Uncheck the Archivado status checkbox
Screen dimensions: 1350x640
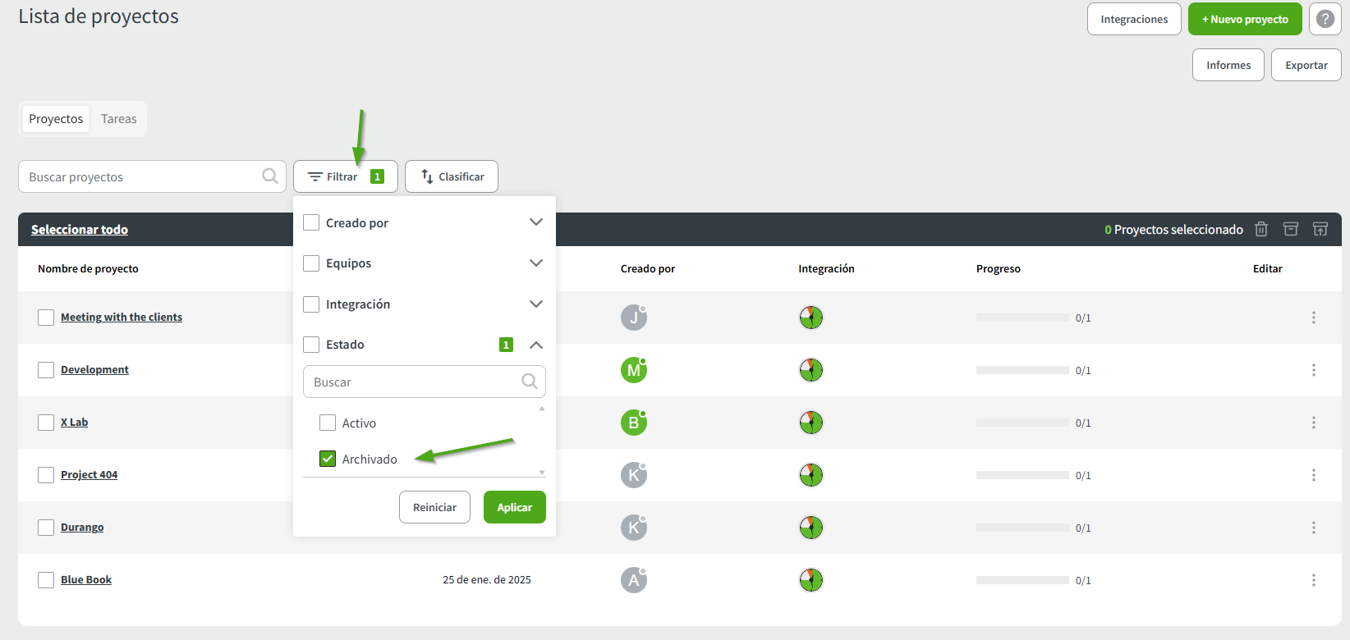click(x=328, y=459)
